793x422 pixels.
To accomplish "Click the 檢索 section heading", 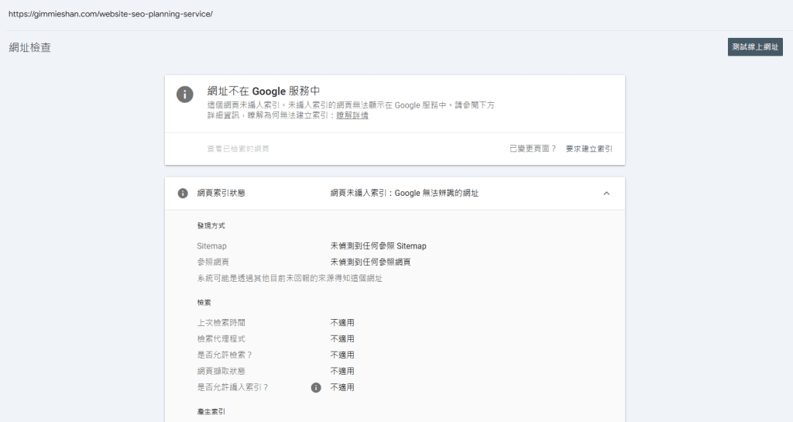I will [x=204, y=303].
